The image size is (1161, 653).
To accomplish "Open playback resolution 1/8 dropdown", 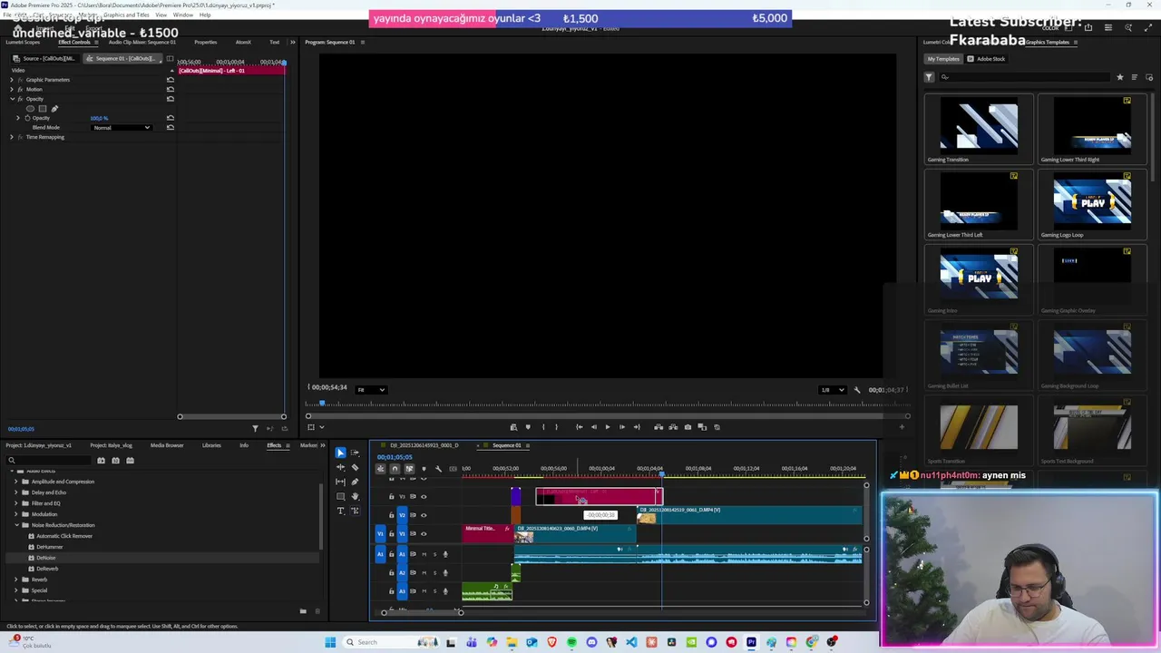I will [832, 390].
